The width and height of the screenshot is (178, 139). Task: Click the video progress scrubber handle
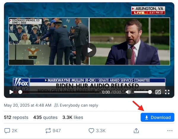tap(20, 92)
